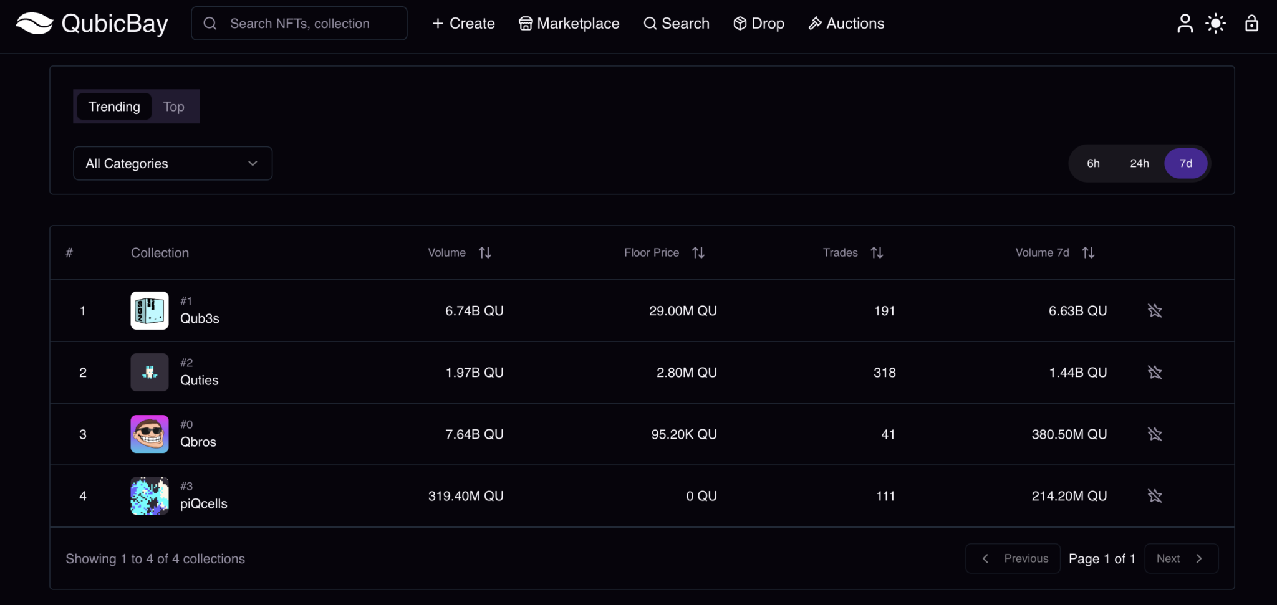
Task: Sort by Volume column arrows
Action: [x=484, y=252]
